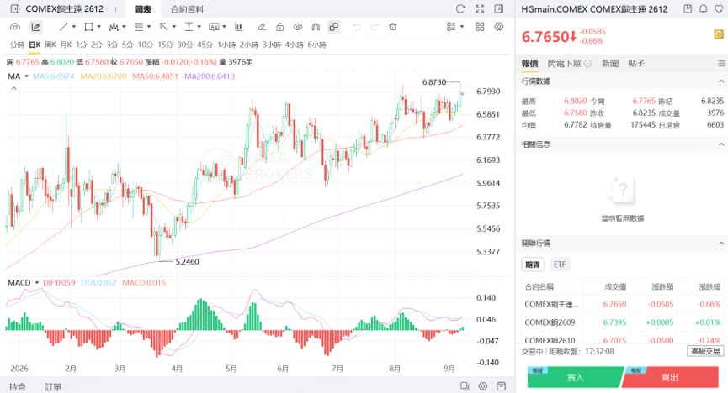Select the rectangle shape tool

pos(88,27)
